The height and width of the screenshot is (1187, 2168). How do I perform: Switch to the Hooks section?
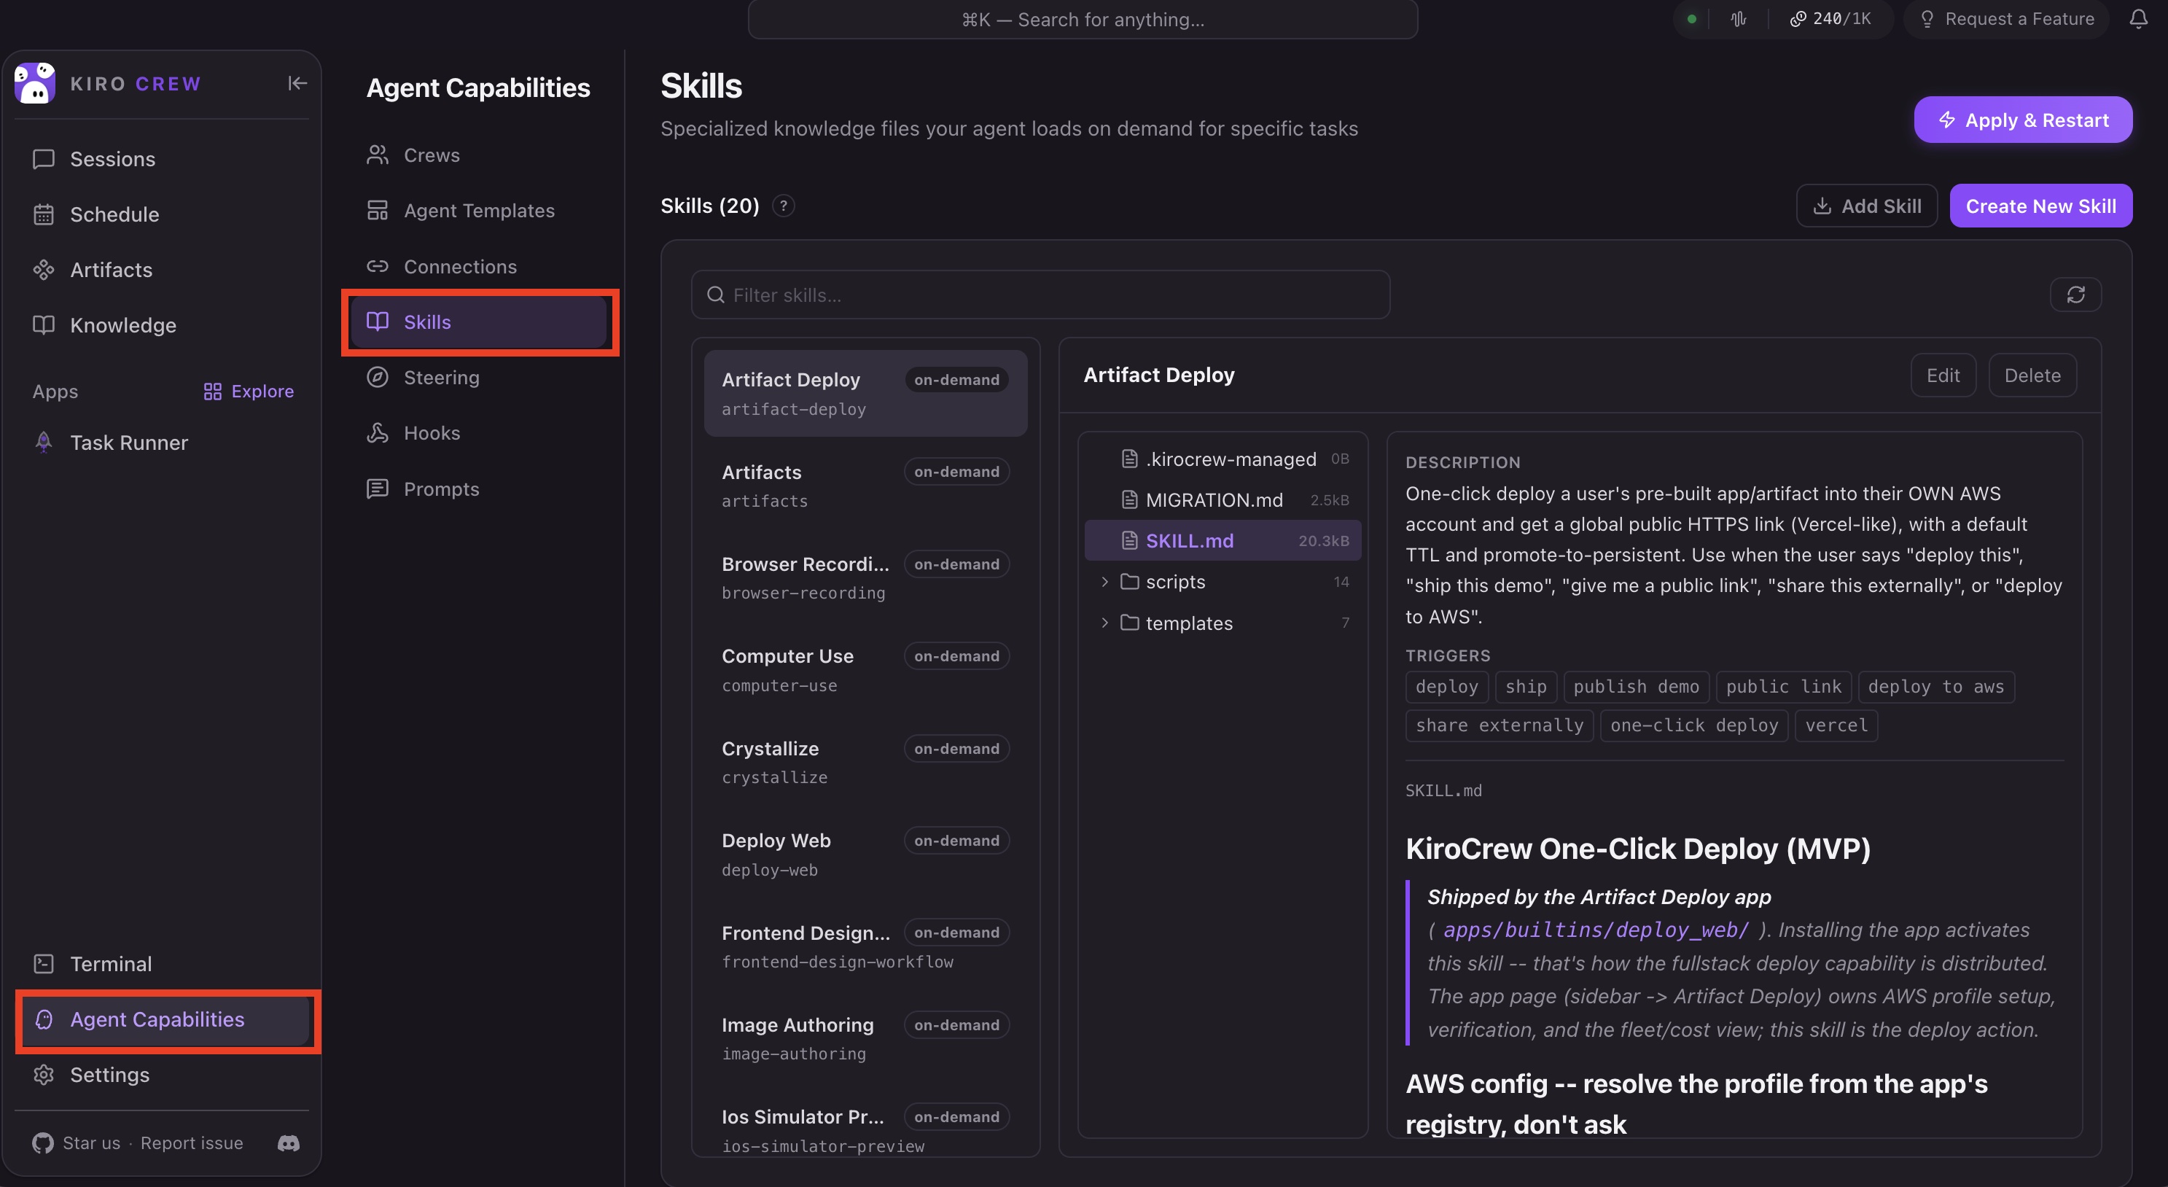point(479,432)
